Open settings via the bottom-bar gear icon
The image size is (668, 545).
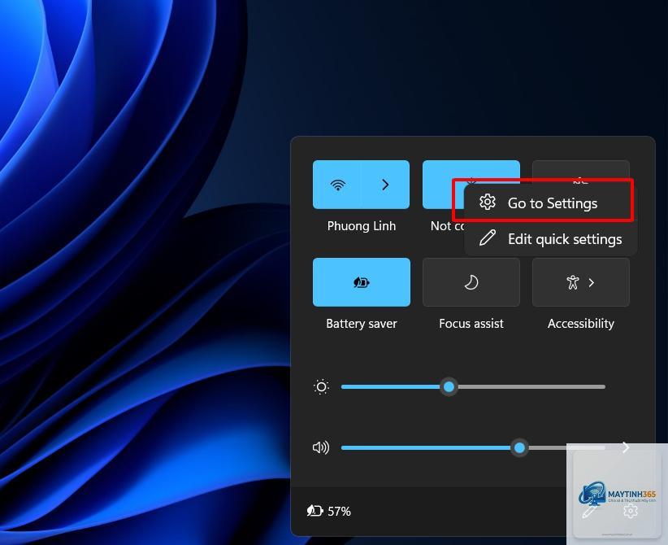[x=630, y=511]
